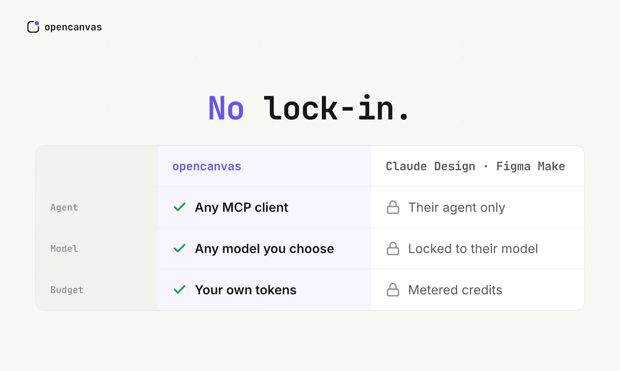Click the Agent row label
Image resolution: width=620 pixels, height=371 pixels.
pos(64,207)
